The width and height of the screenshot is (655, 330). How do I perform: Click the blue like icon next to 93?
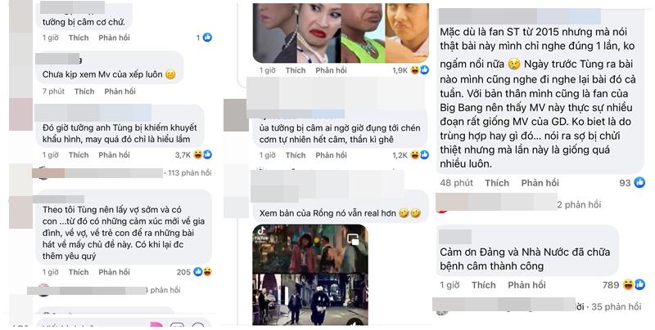click(639, 182)
